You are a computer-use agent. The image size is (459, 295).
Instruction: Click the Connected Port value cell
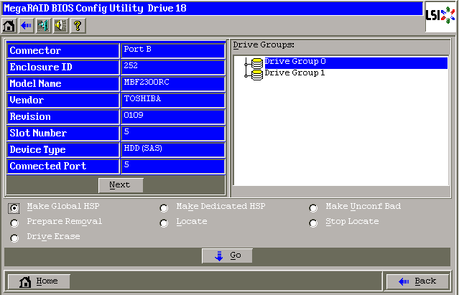tap(172, 166)
